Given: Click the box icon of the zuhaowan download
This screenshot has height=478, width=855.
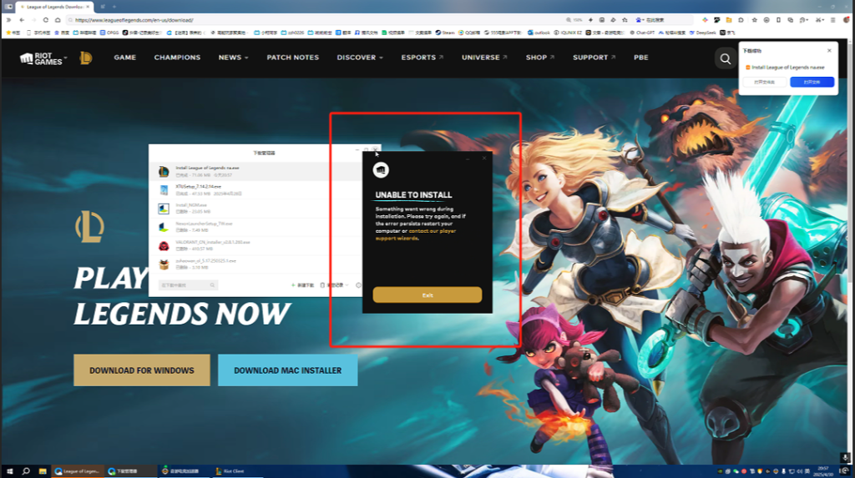Looking at the screenshot, I should click(x=164, y=264).
